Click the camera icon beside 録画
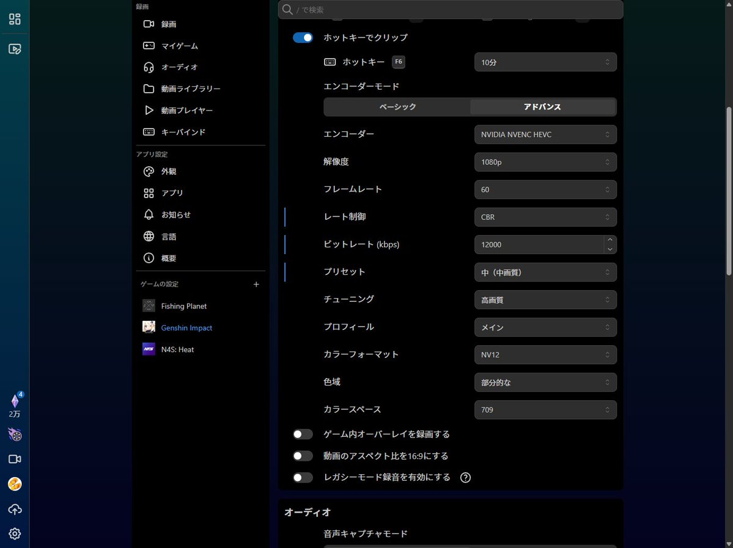The image size is (733, 548). click(149, 24)
